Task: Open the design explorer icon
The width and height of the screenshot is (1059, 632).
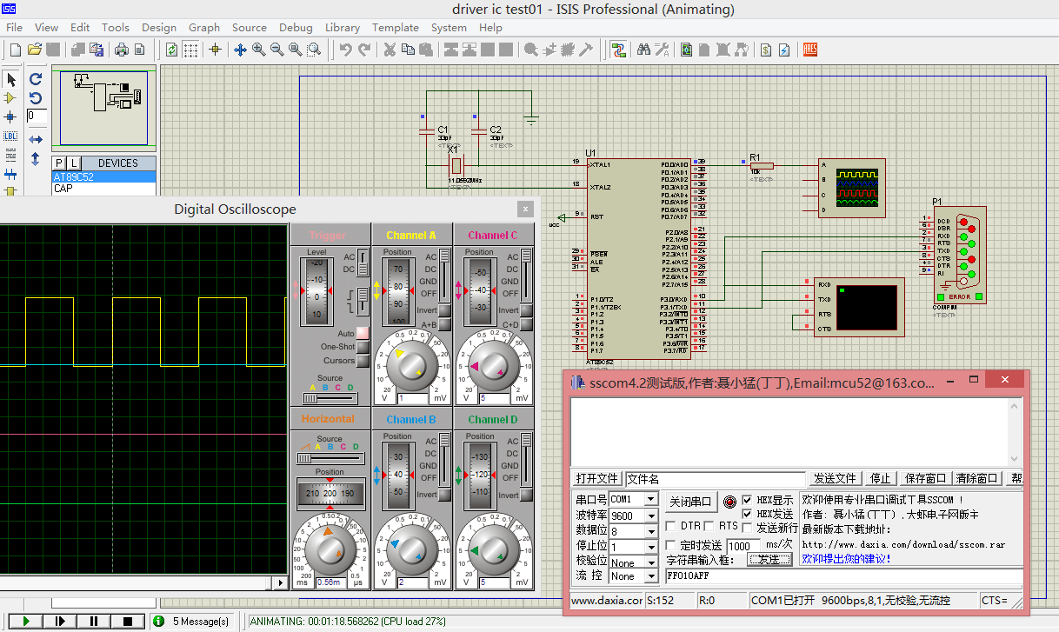Action: coord(687,50)
